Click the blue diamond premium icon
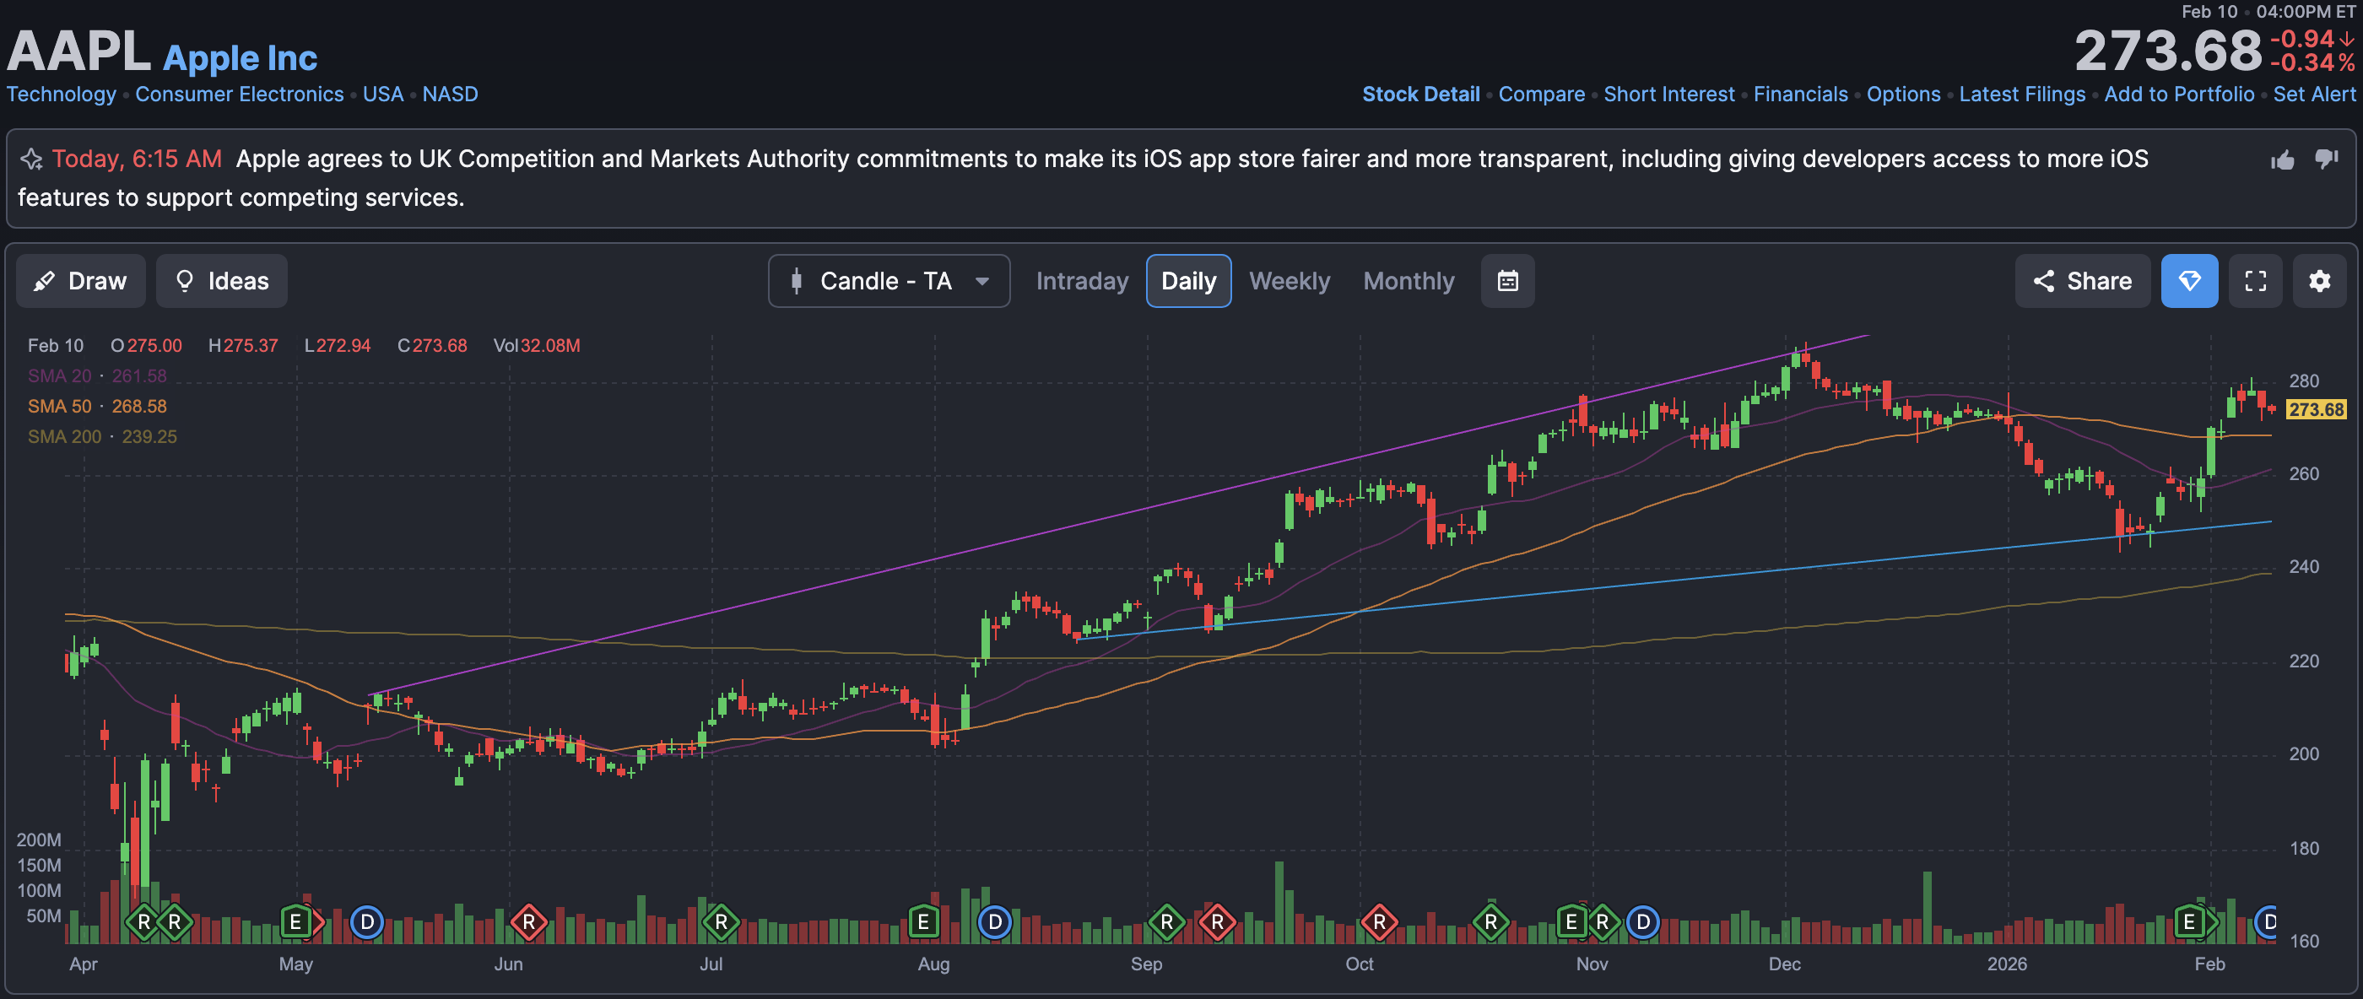 click(2188, 281)
